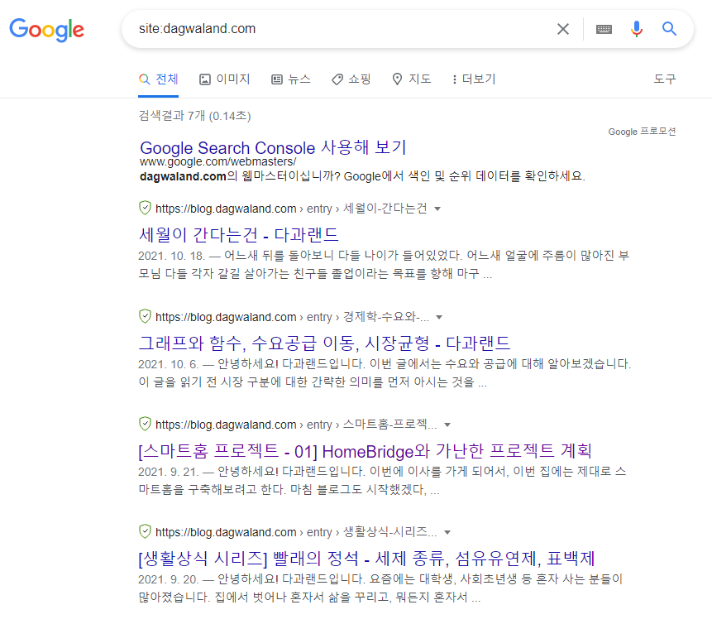Expand the dropdown arrow after 생활상식-시리즈

pos(447,533)
